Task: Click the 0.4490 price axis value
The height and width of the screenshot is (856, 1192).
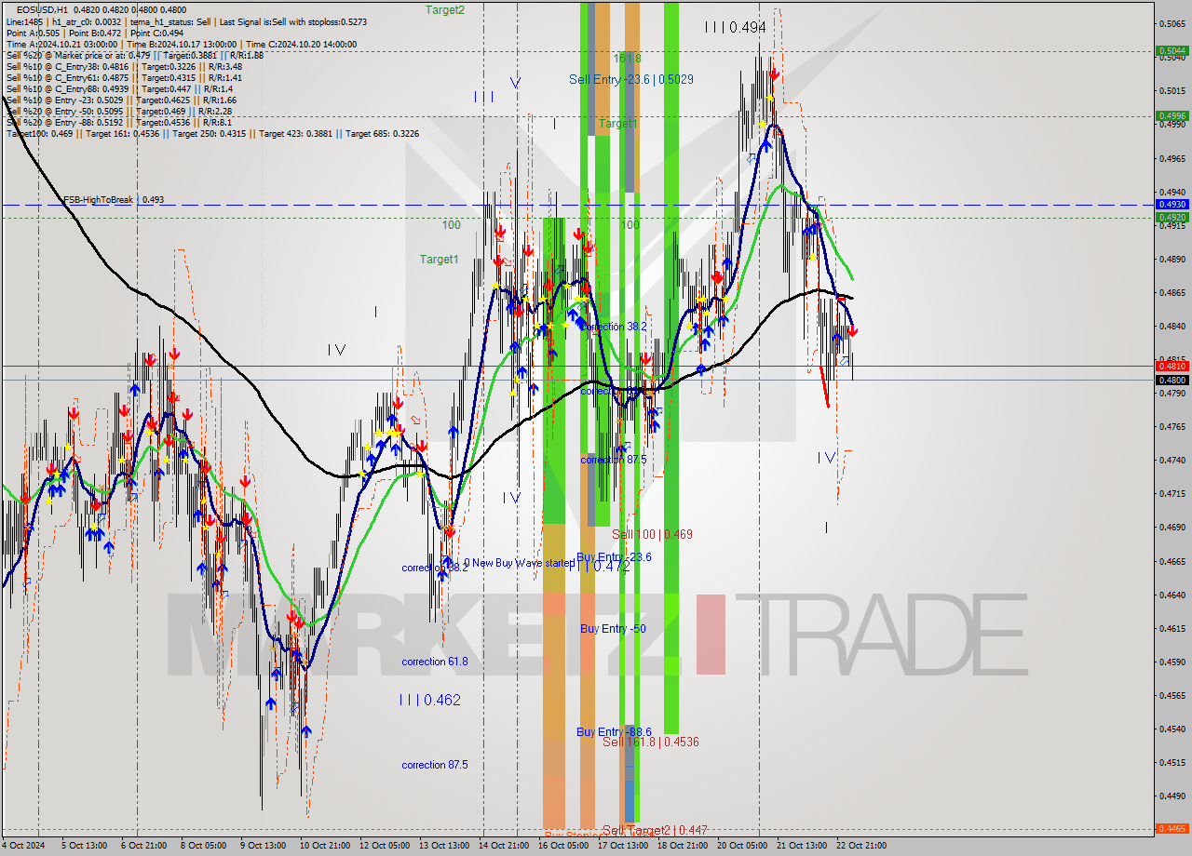Action: (1172, 796)
